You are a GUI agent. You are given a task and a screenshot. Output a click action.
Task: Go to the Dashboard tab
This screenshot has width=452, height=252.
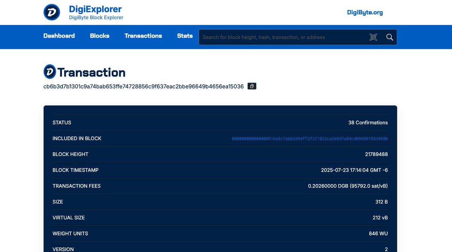click(59, 36)
